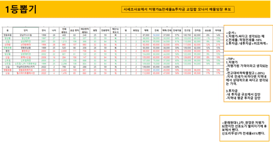
Task: Click the '상승률' column header
Action: click(208, 30)
